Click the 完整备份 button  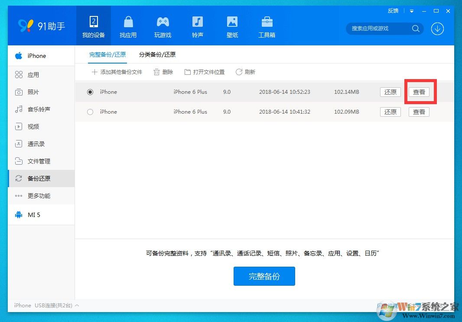[x=264, y=276]
